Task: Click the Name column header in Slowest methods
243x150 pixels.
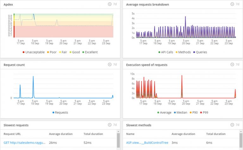Action: coord(130,134)
